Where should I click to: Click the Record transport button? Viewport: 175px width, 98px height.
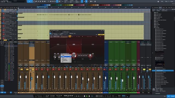pyautogui.click(x=89, y=96)
